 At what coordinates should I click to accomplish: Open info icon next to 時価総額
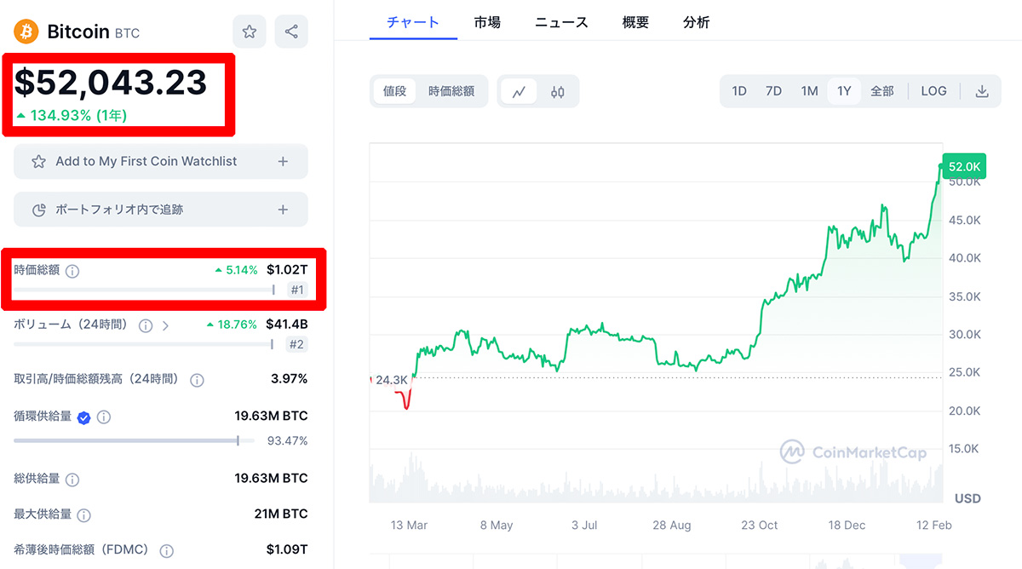click(72, 271)
